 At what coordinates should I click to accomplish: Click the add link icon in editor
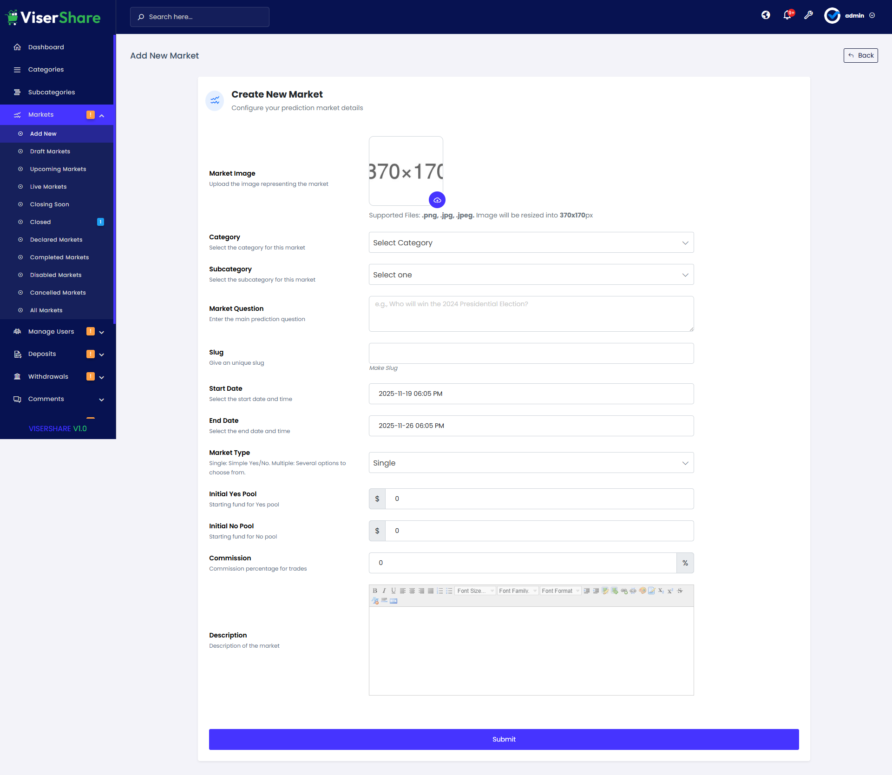click(624, 591)
